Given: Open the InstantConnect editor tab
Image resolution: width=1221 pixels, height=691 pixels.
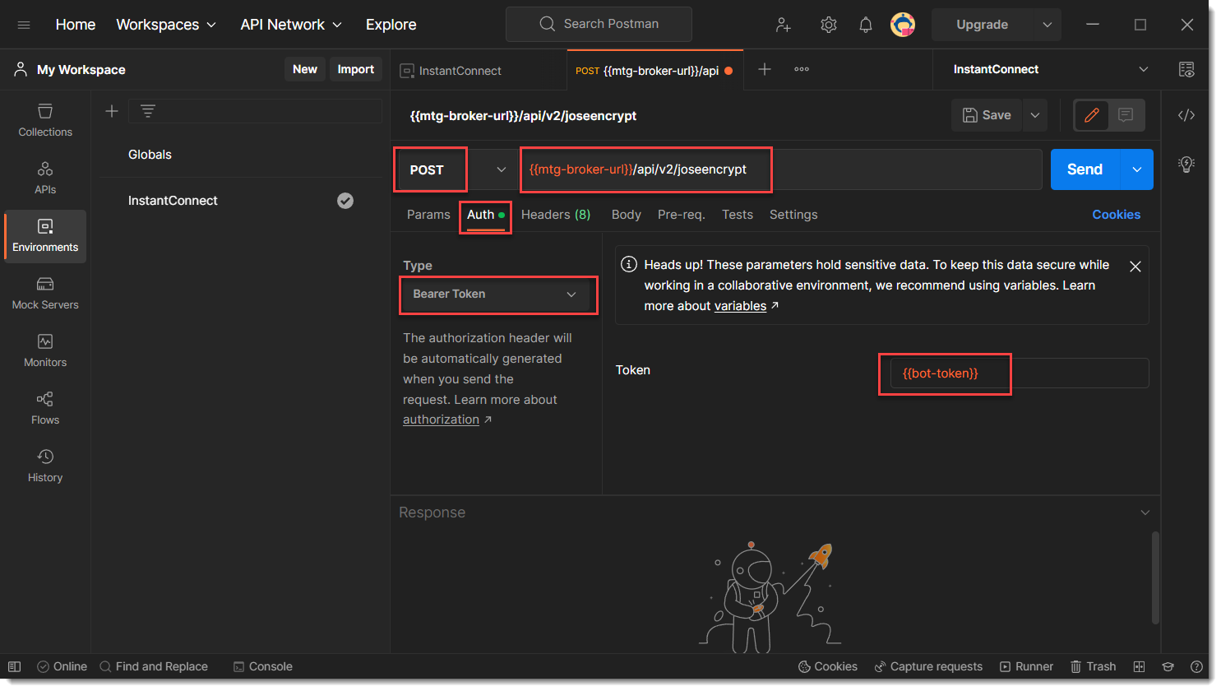Looking at the screenshot, I should point(479,71).
